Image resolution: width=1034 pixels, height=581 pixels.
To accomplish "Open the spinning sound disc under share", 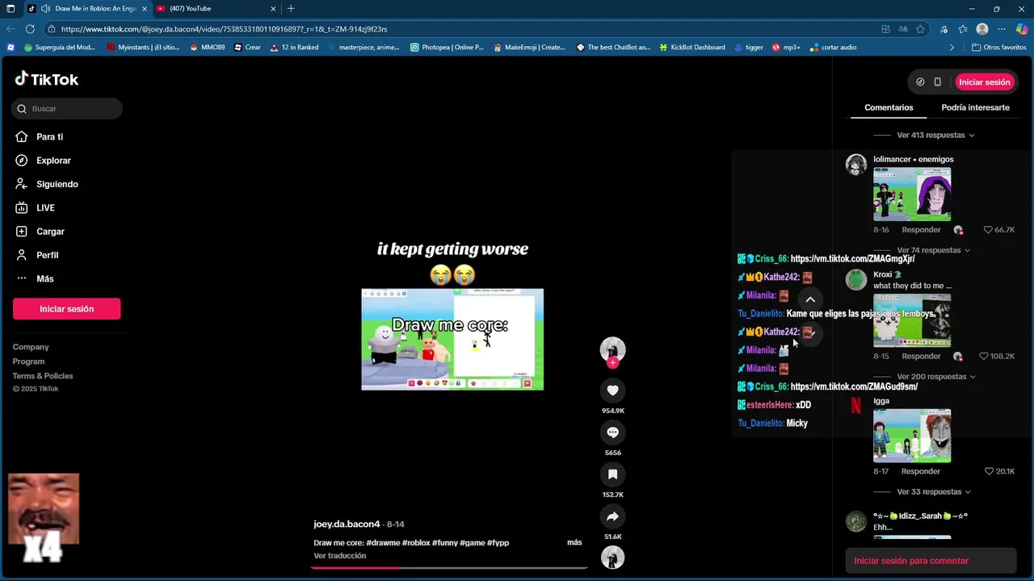I will pos(612,558).
